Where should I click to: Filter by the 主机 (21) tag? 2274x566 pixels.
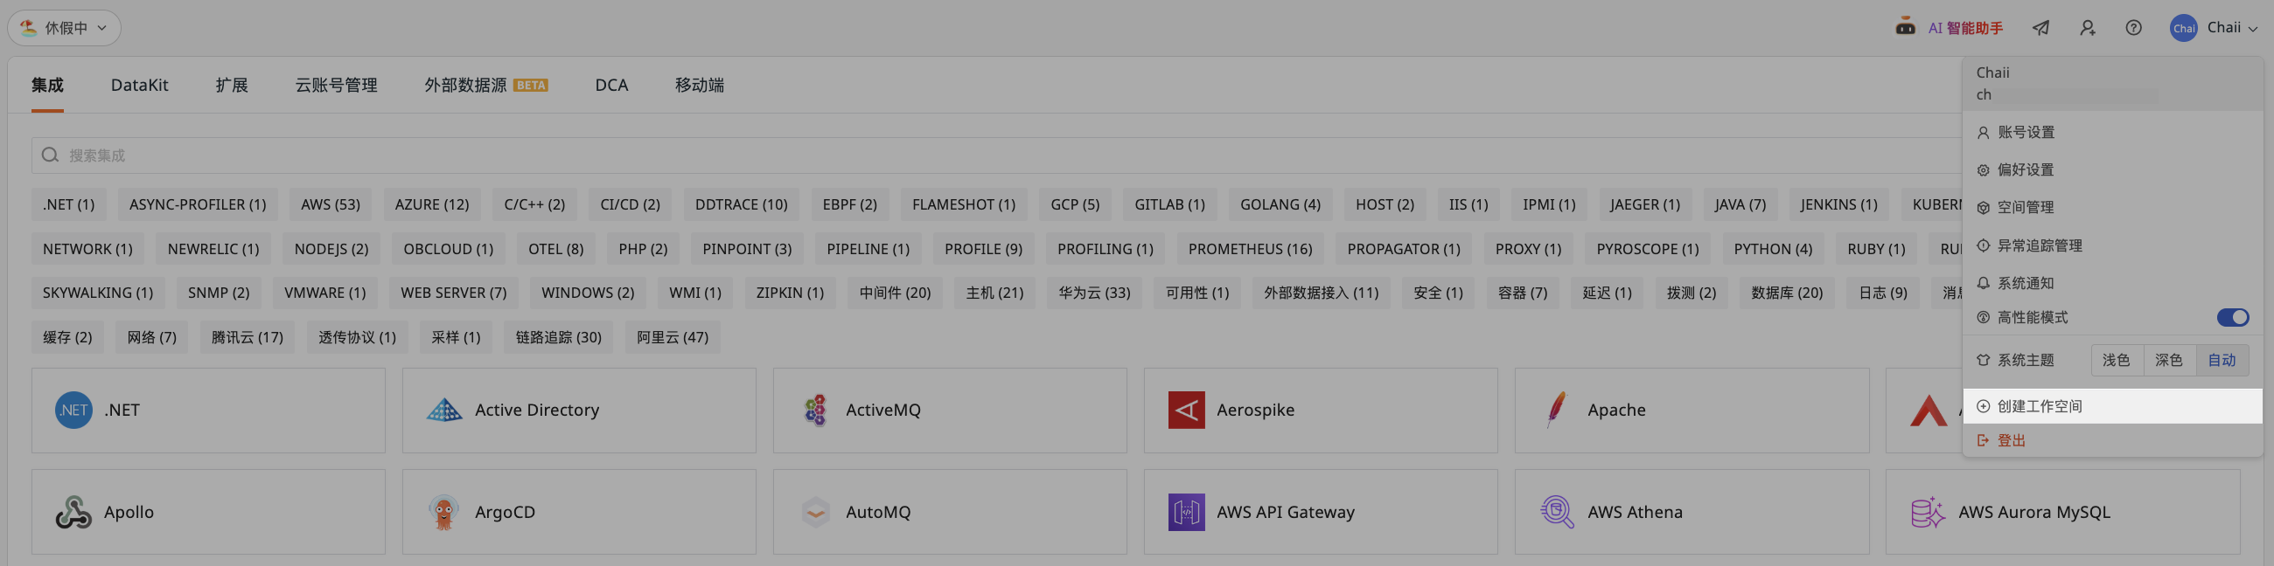coord(994,293)
